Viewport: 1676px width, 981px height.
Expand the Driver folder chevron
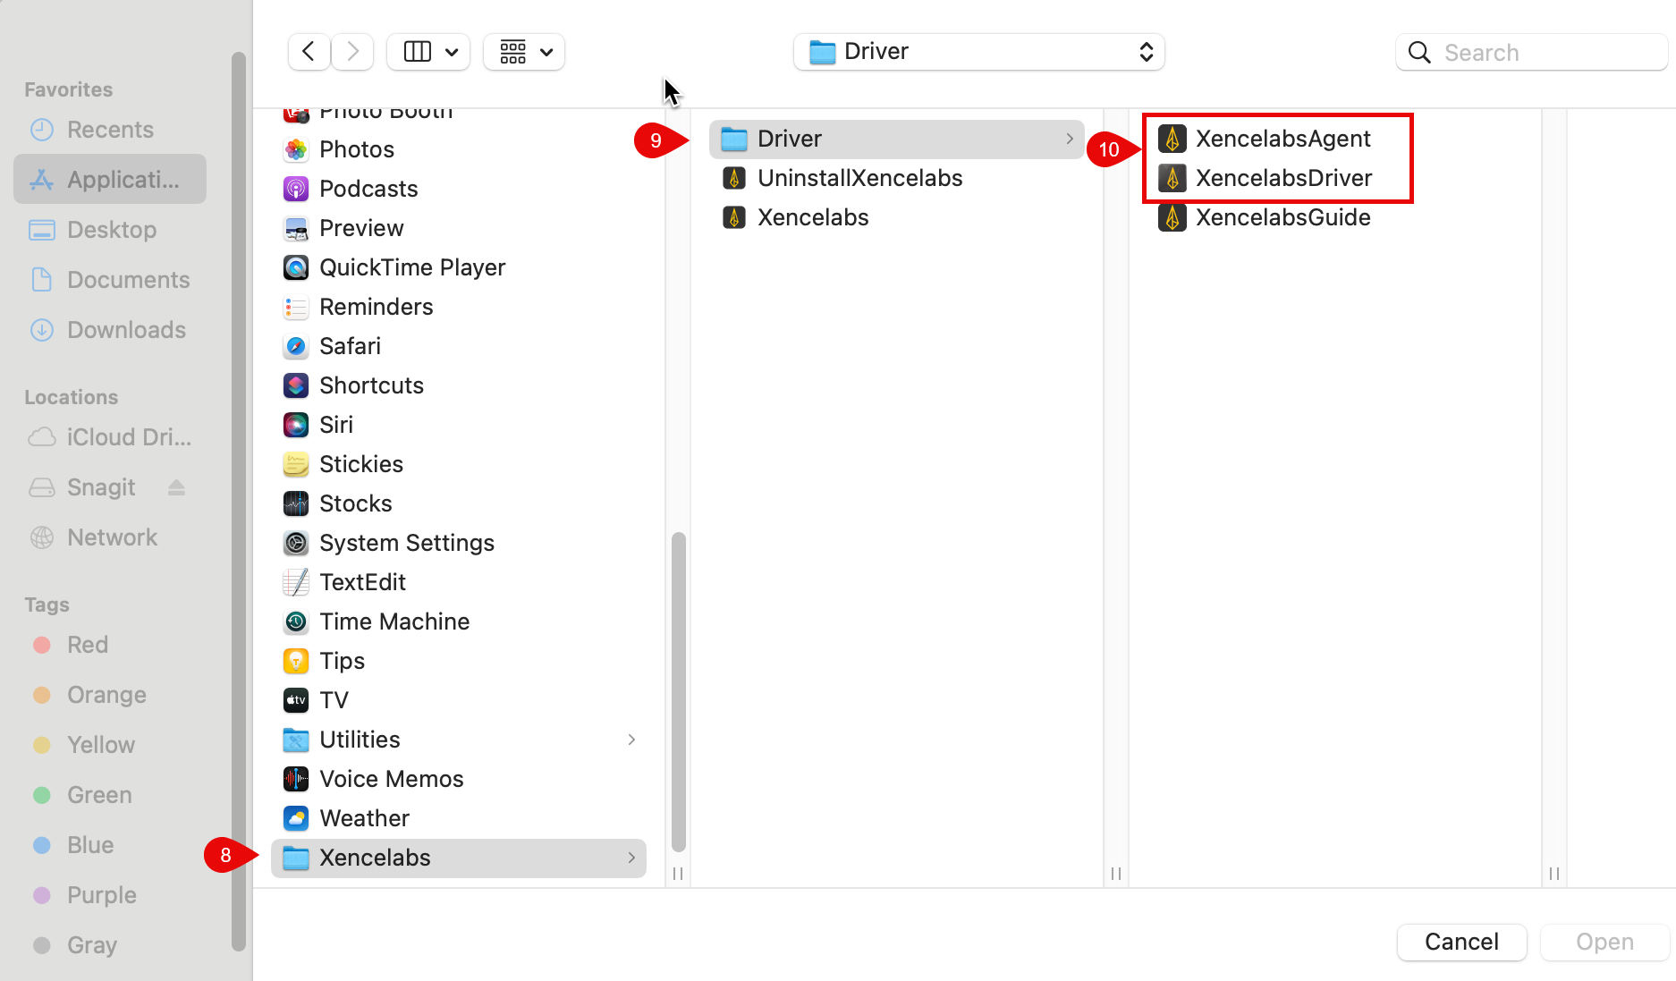pyautogui.click(x=1070, y=139)
